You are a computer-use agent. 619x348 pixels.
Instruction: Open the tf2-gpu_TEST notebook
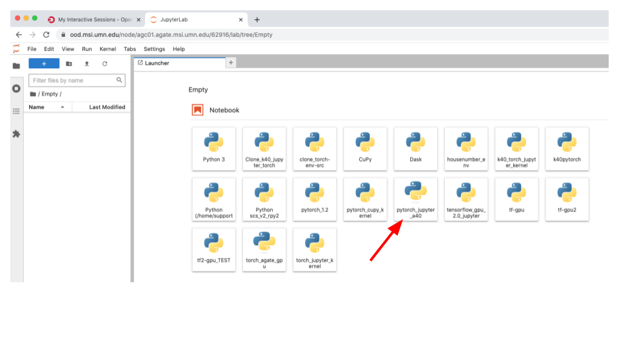(213, 250)
